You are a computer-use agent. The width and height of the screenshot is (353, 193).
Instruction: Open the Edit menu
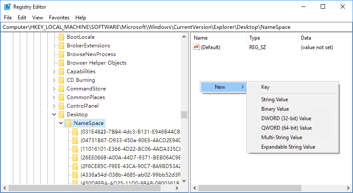tap(22, 18)
